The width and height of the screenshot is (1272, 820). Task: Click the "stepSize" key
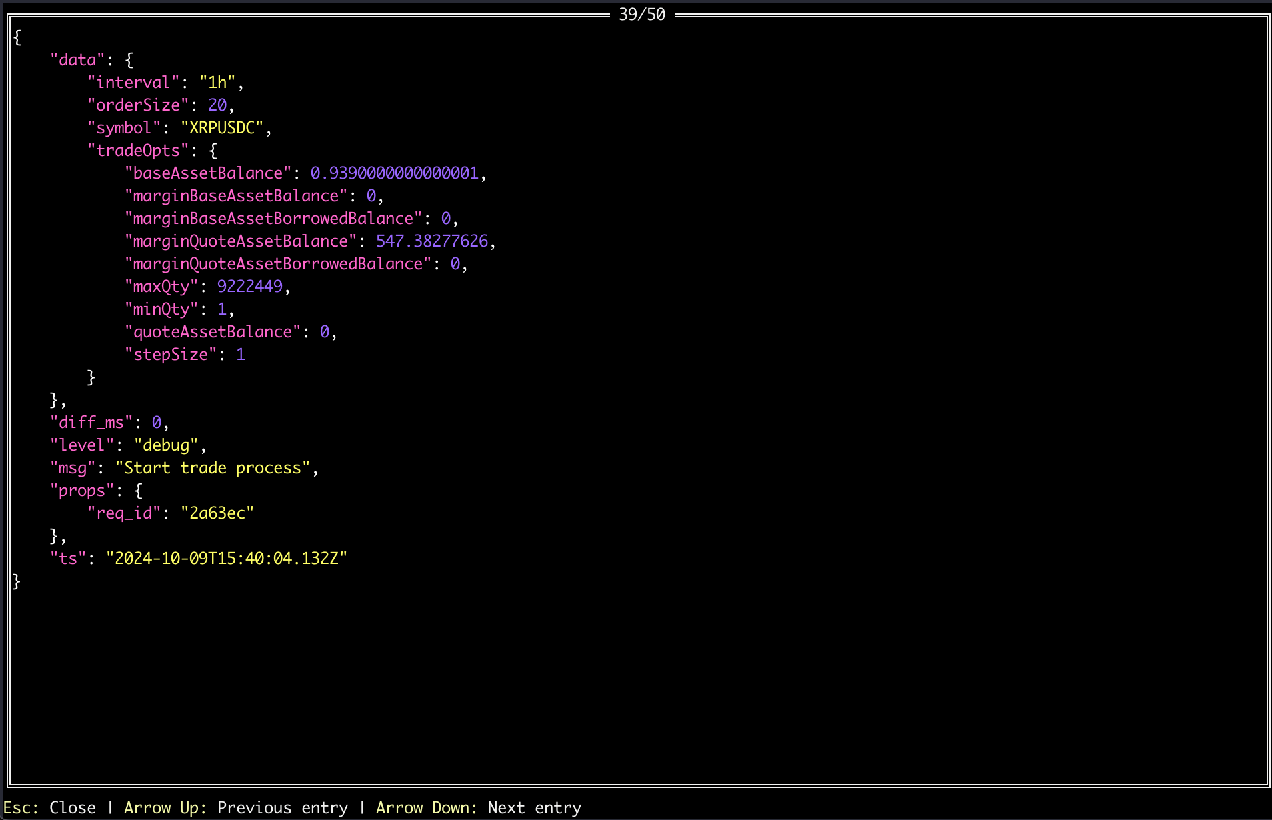171,355
